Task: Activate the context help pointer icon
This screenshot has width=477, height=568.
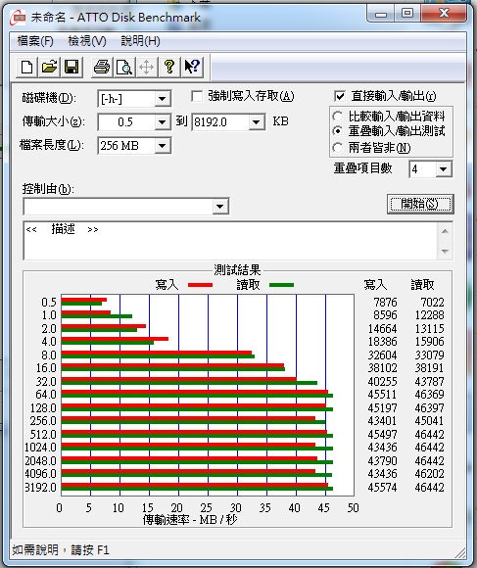Action: [192, 67]
